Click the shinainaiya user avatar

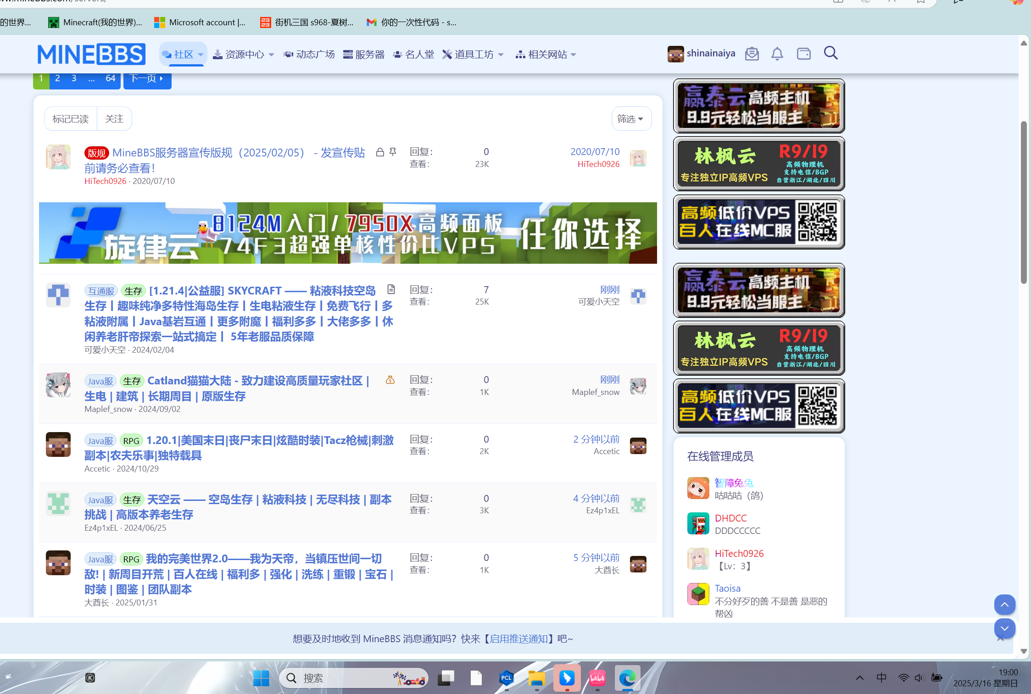click(675, 54)
